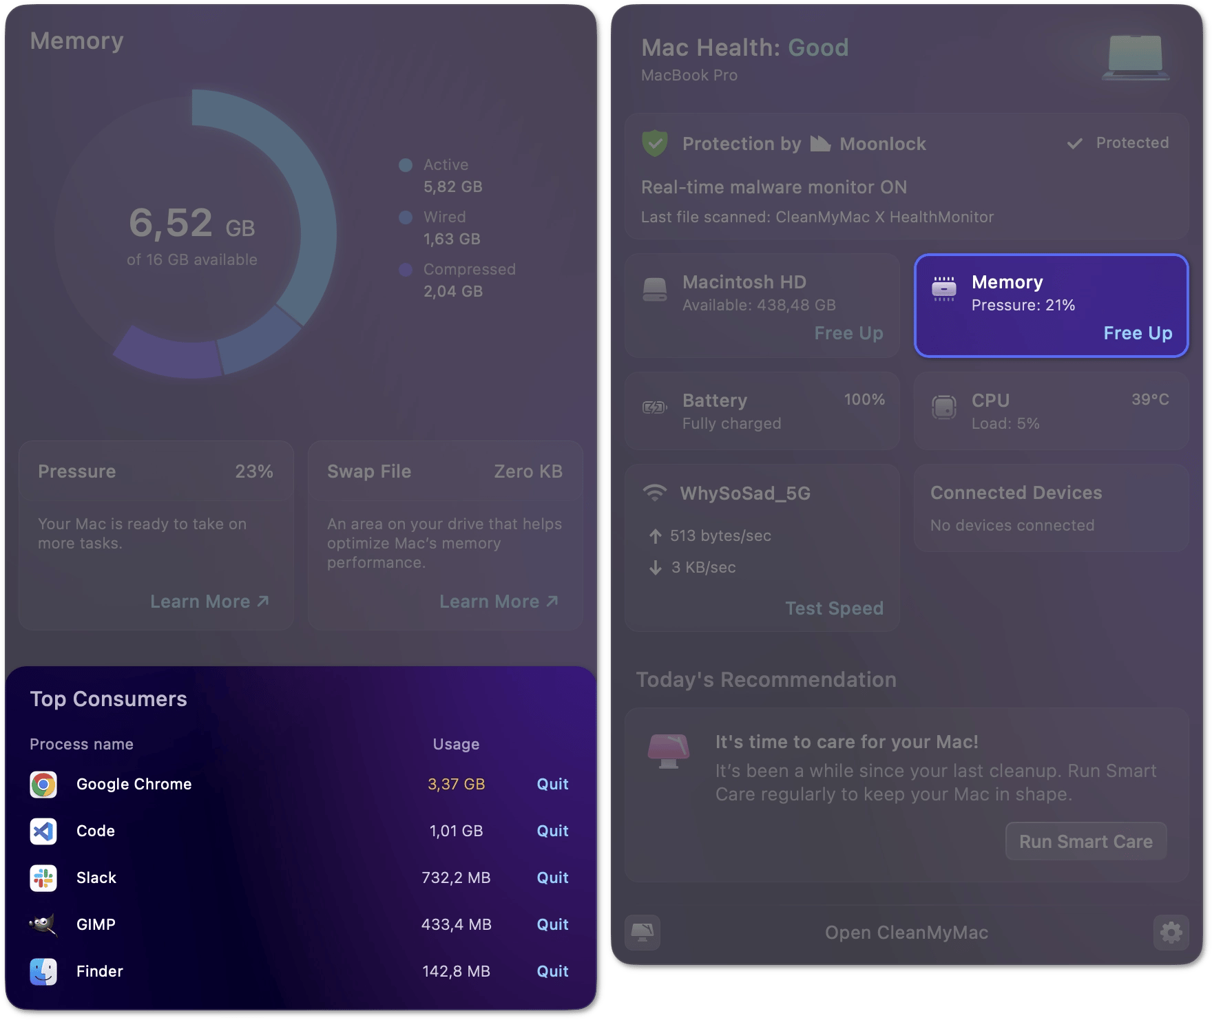Click the Moonlock green shield icon
This screenshot has height=1020, width=1212.
655,143
